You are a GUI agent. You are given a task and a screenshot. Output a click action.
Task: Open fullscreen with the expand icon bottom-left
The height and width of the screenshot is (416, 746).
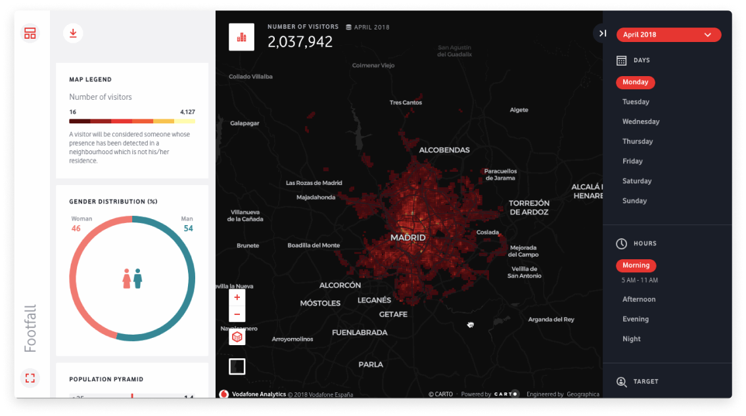pos(30,378)
